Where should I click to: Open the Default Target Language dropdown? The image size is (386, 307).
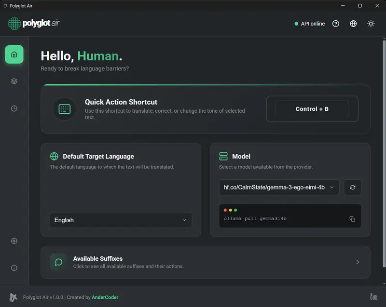tap(121, 220)
